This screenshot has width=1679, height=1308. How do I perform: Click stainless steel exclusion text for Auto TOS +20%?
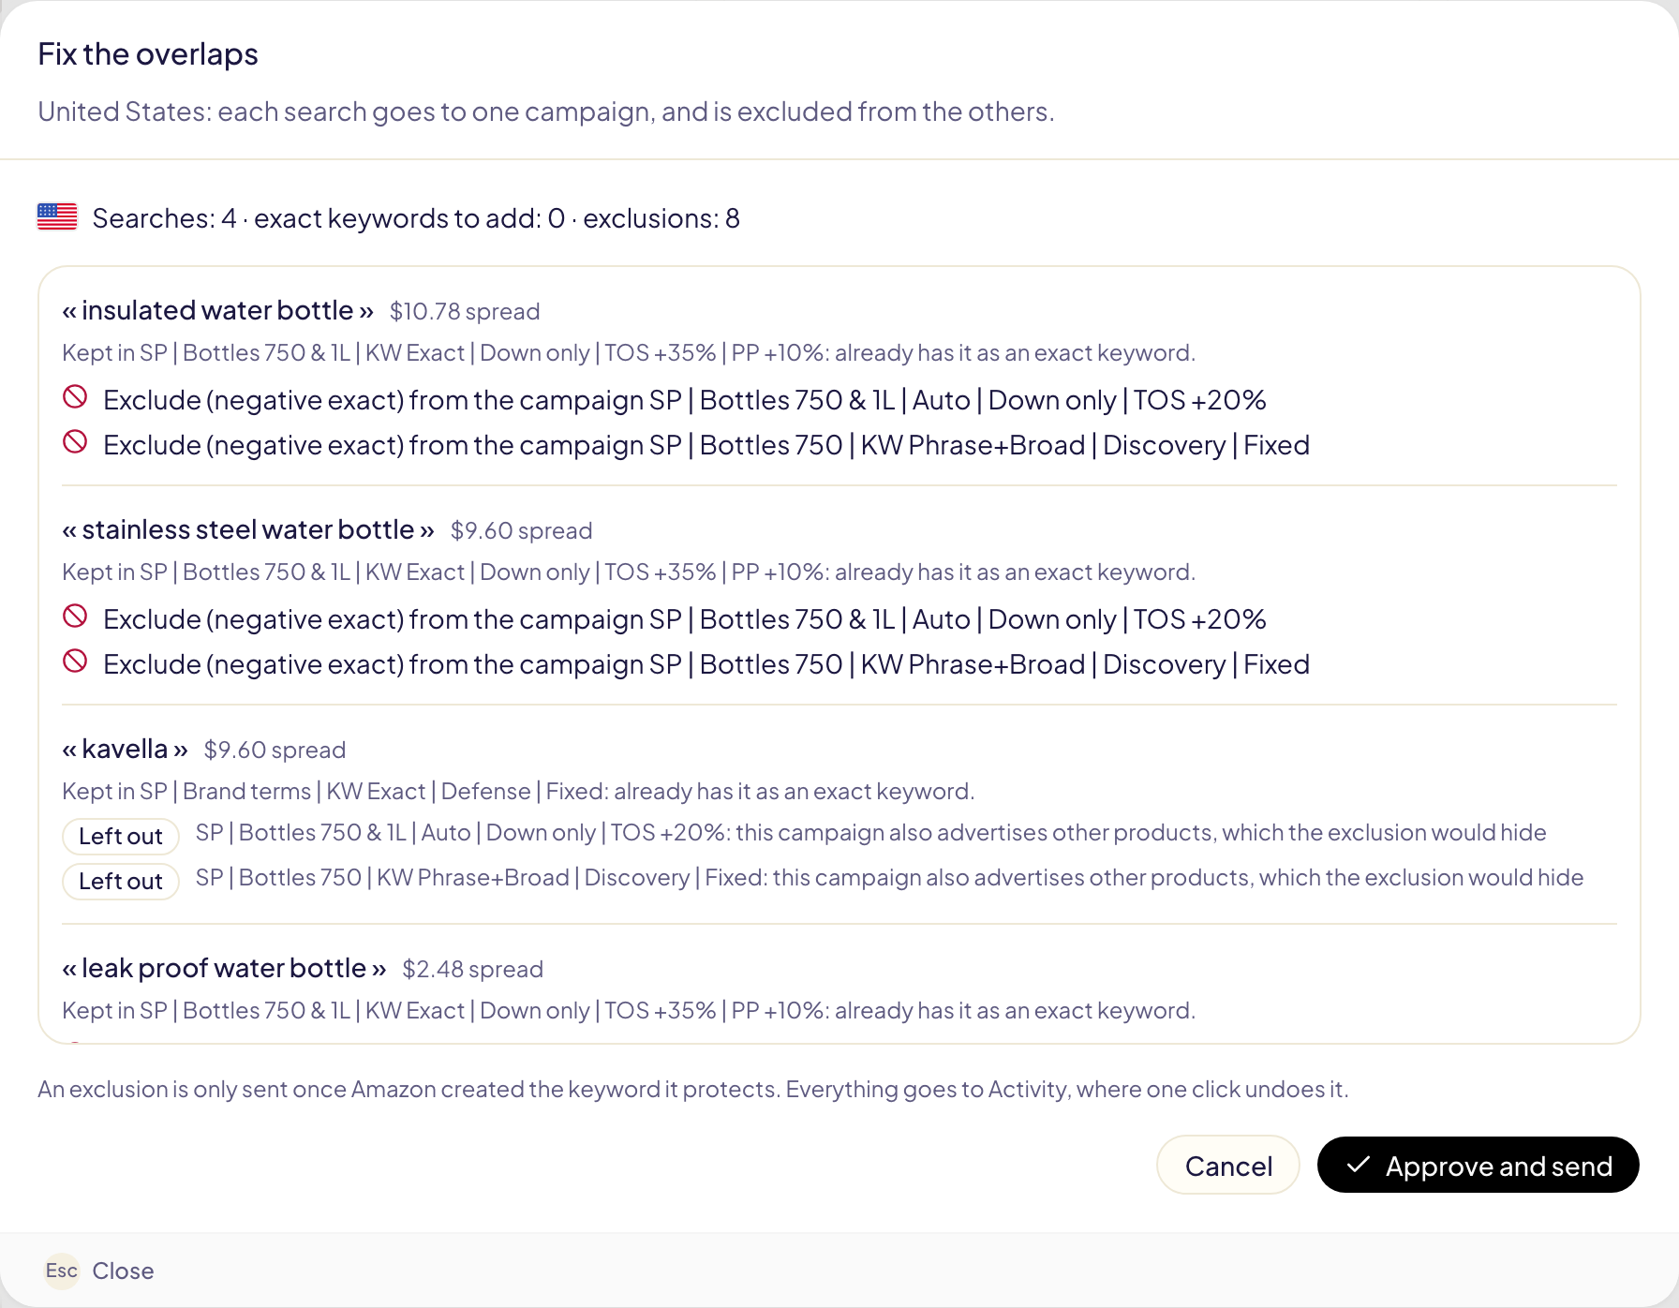(685, 619)
